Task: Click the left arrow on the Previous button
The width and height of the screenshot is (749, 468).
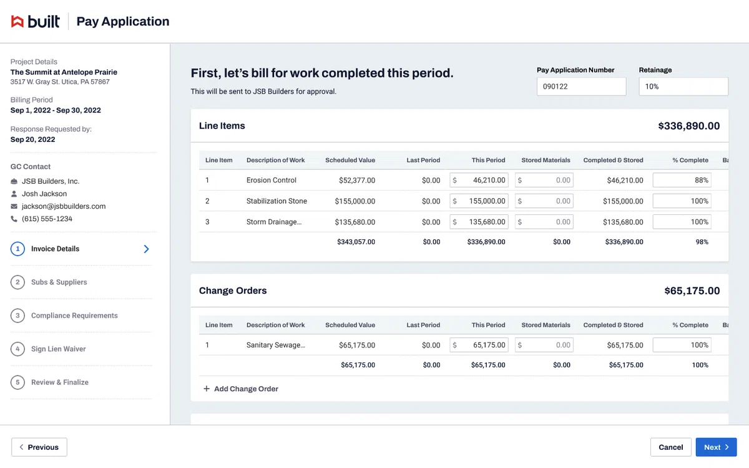Action: (21, 447)
